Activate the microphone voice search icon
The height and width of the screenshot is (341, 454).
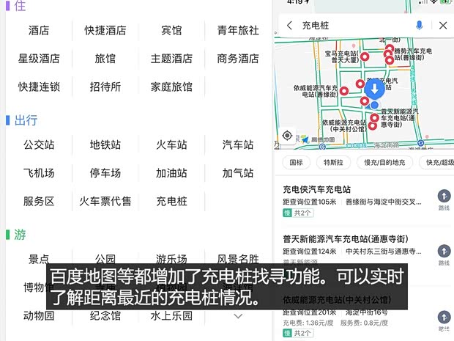tap(419, 26)
